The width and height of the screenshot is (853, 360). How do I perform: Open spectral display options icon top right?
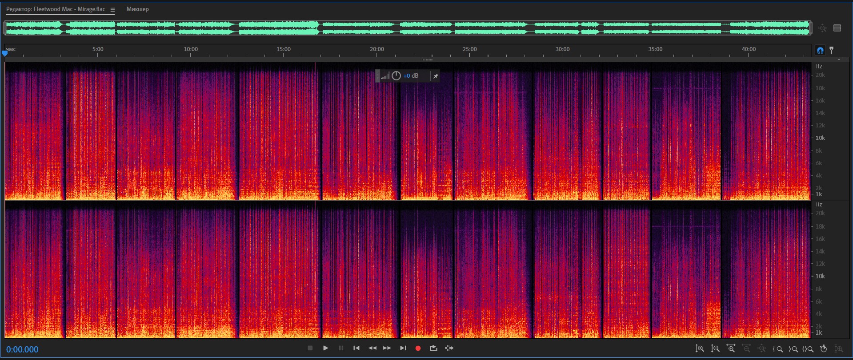click(837, 28)
